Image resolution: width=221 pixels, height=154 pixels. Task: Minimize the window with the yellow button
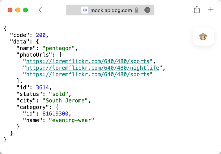(18, 10)
